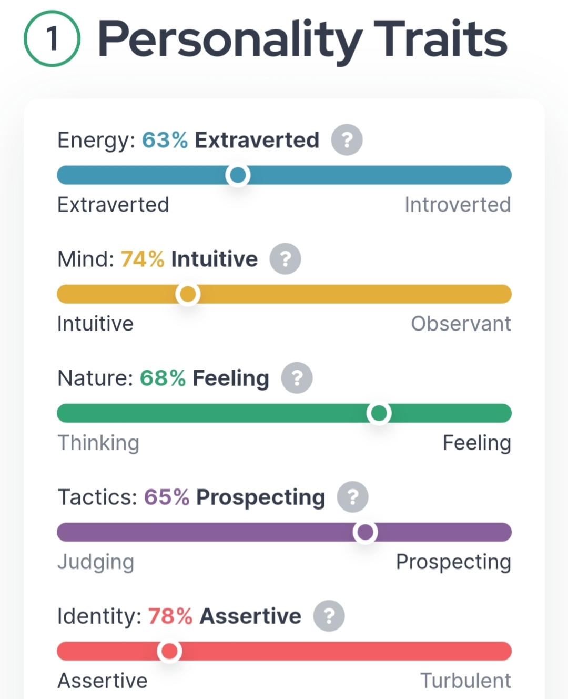Click the numbered circle 1 icon
568x699 pixels.
52,39
